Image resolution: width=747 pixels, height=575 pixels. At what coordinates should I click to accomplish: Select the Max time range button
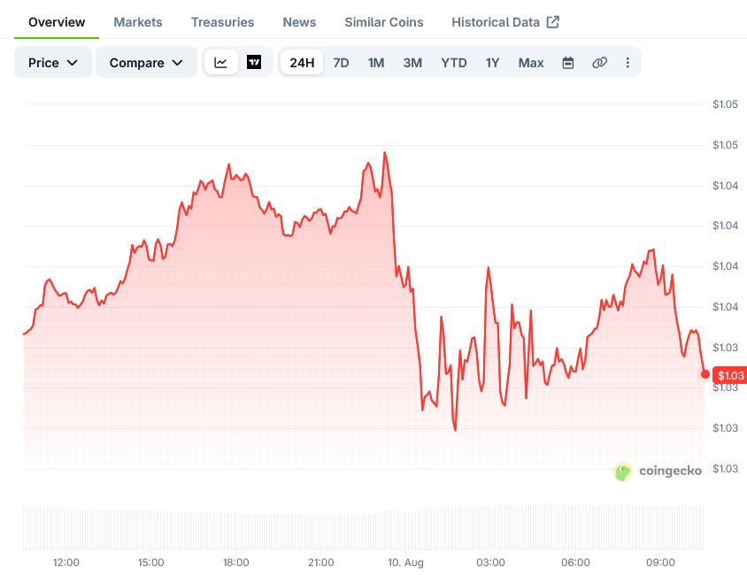pos(531,62)
